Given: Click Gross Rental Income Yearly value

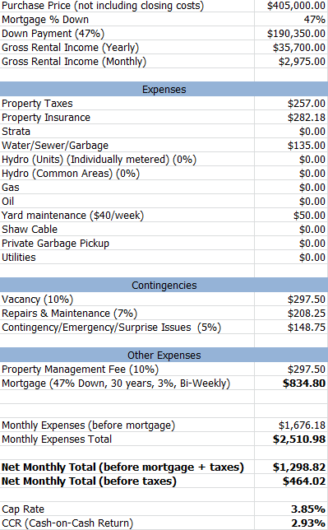Looking at the screenshot, I should (291, 48).
